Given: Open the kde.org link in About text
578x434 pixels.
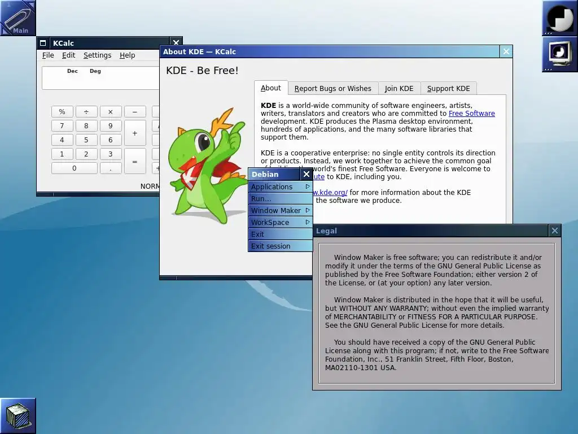Looking at the screenshot, I should [330, 192].
